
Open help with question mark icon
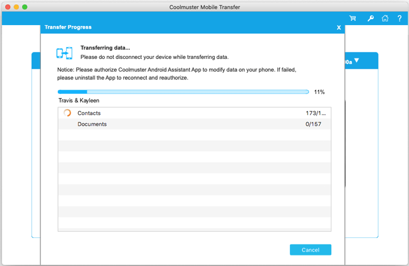pyautogui.click(x=399, y=18)
